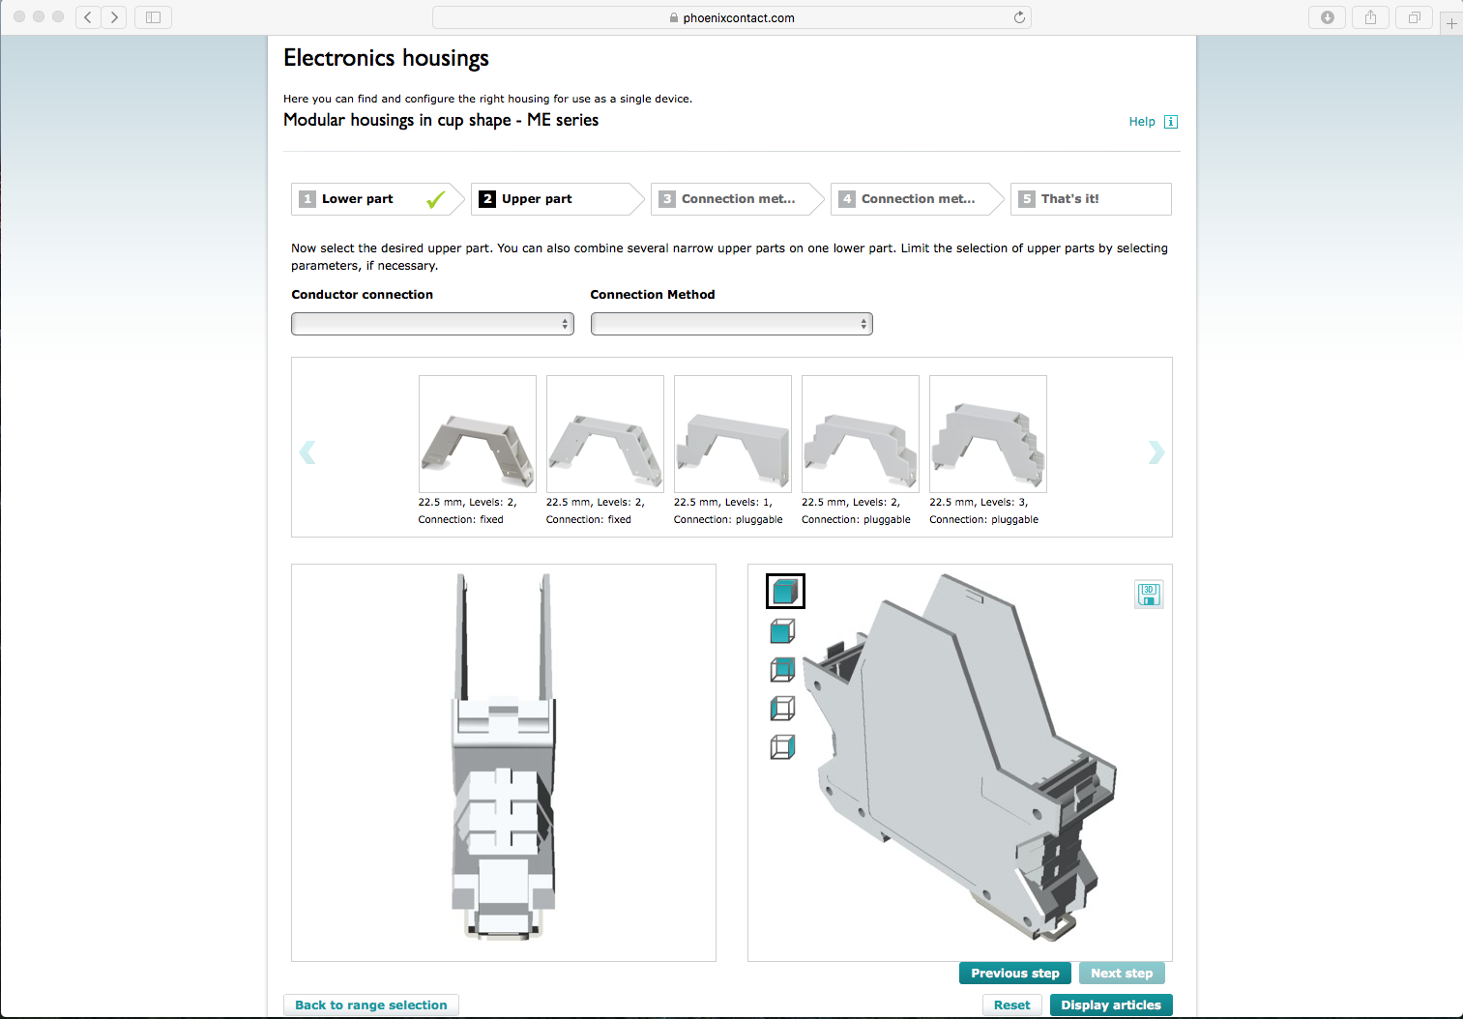Viewport: 1463px width, 1019px height.
Task: Go back in Safari history
Action: coord(88,17)
